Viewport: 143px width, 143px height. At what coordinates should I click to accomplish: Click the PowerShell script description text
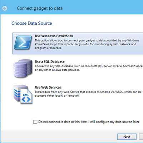pos(87,44)
